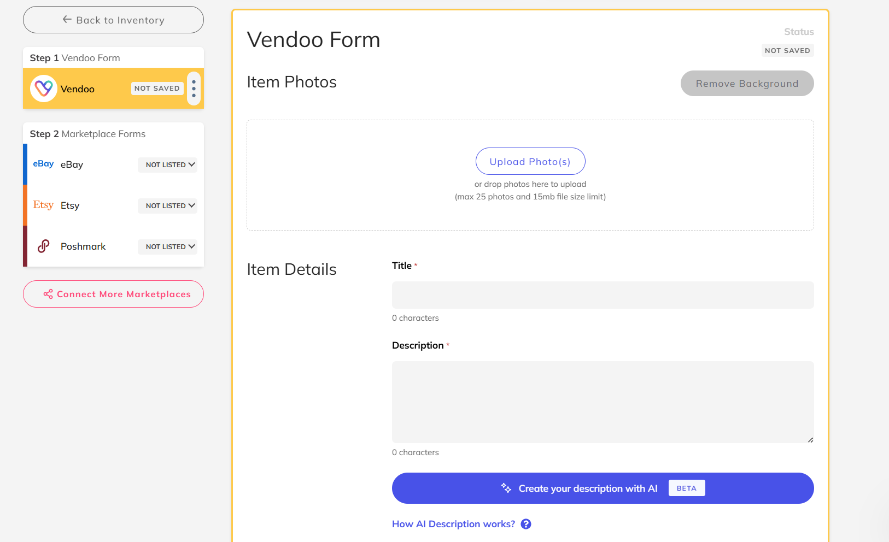Screen dimensions: 889x542
Task: Expand the Etsy NOT LISTED dropdown
Action: pos(168,205)
